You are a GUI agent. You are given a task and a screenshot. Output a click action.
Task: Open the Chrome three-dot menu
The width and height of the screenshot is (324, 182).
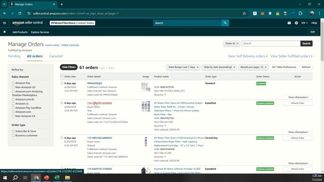(319, 14)
